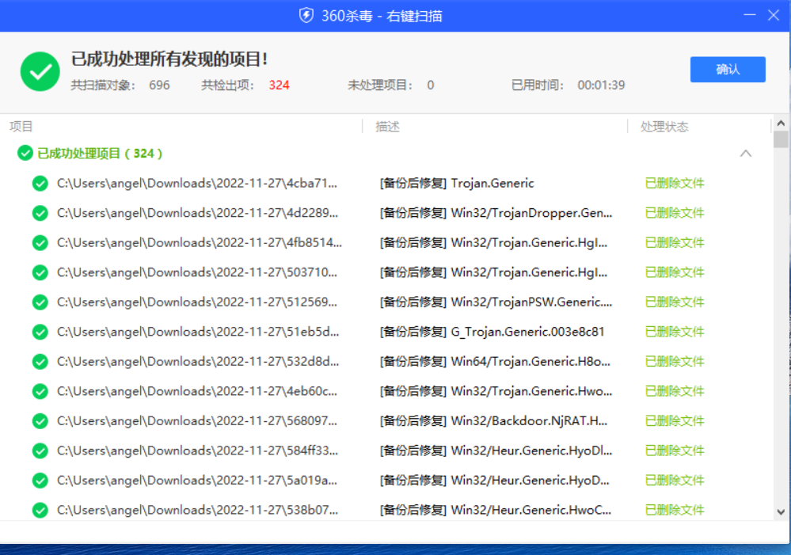
Task: Select file path ending in 5a019a...
Action: pyautogui.click(x=196, y=481)
